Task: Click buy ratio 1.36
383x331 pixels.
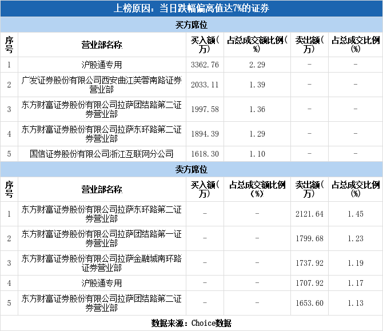Action: click(x=257, y=109)
